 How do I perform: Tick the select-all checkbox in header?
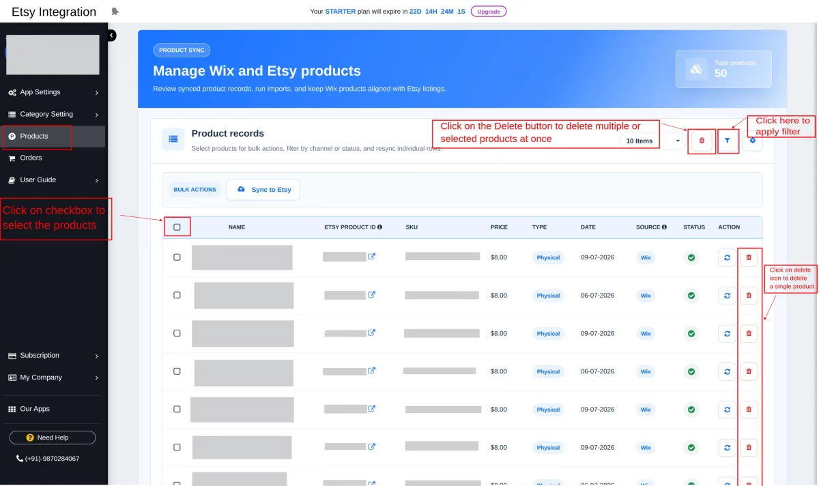click(x=177, y=227)
